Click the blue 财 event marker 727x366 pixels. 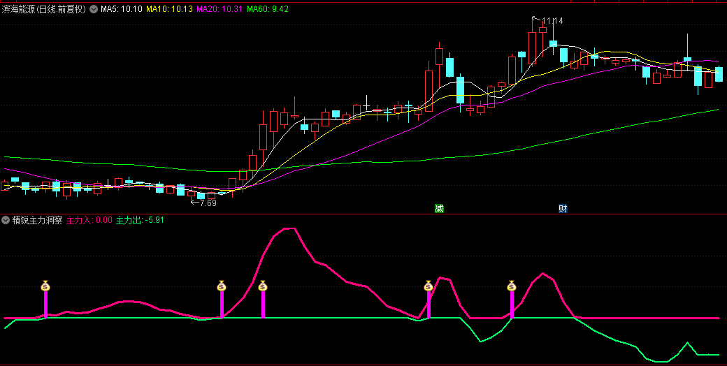563,208
